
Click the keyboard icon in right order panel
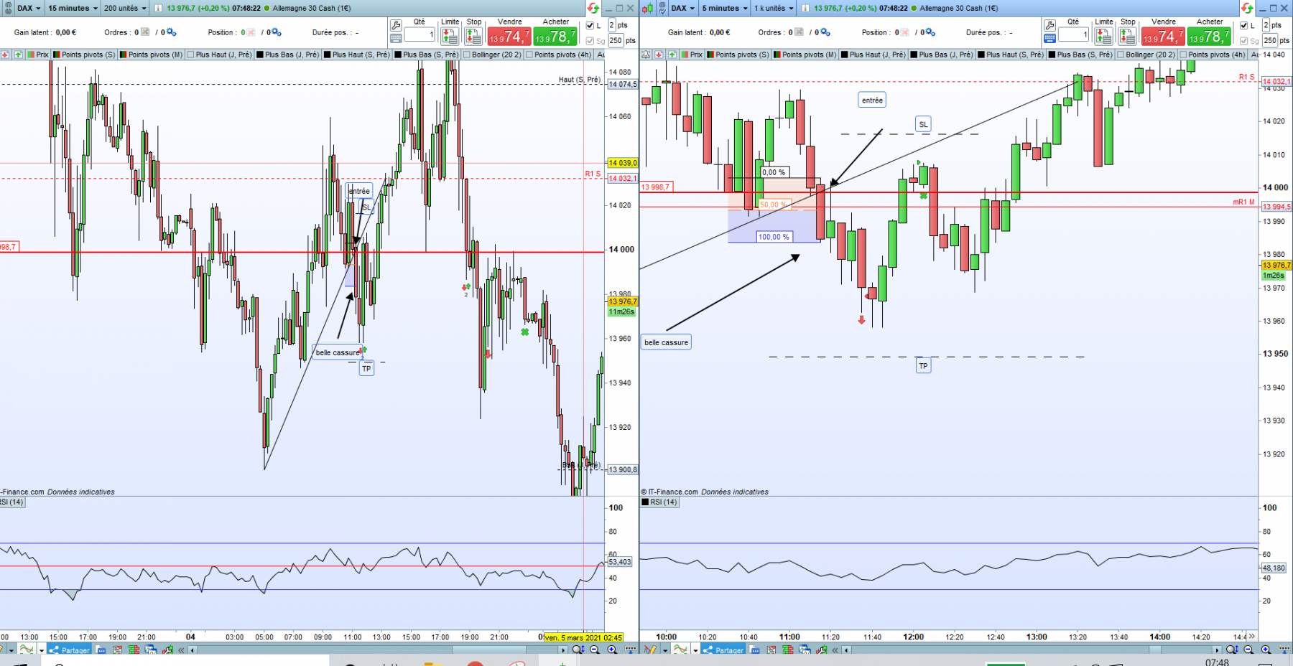tap(1049, 38)
